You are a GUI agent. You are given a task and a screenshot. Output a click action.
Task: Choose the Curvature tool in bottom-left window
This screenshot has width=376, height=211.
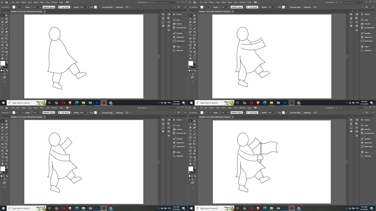[x=6, y=127]
